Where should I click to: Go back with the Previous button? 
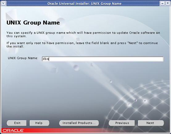point(122,123)
